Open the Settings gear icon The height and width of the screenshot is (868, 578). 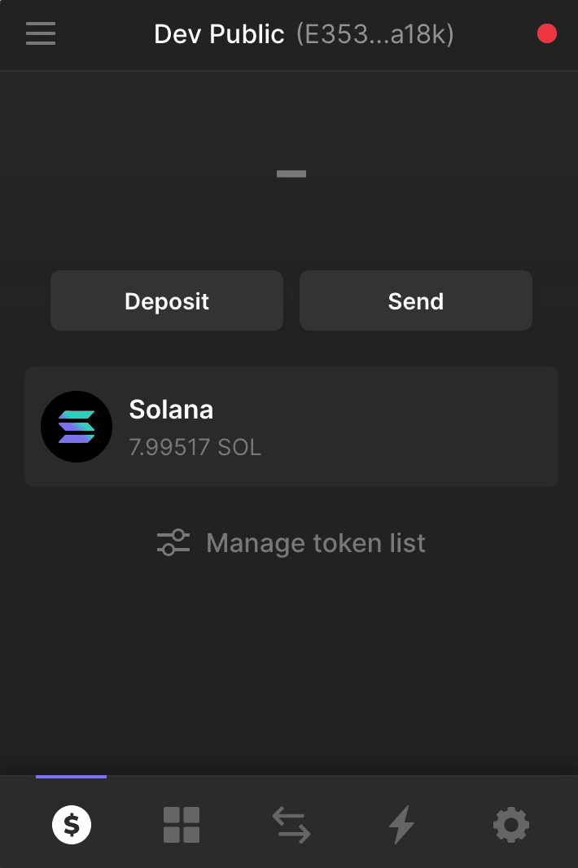click(x=510, y=824)
